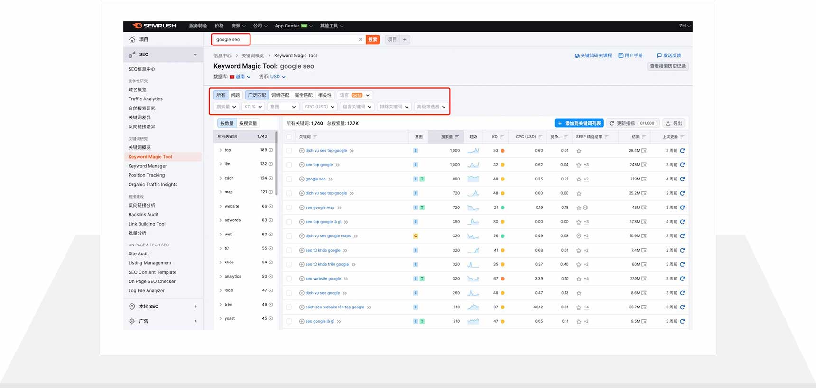Click 本地 SEO location pin icon
This screenshot has height=388, width=816.
click(x=132, y=307)
